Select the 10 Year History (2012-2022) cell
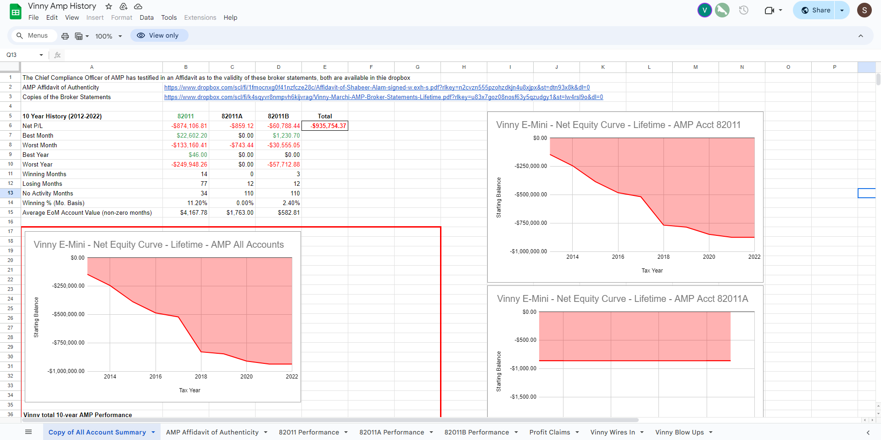This screenshot has width=881, height=440. pos(92,116)
